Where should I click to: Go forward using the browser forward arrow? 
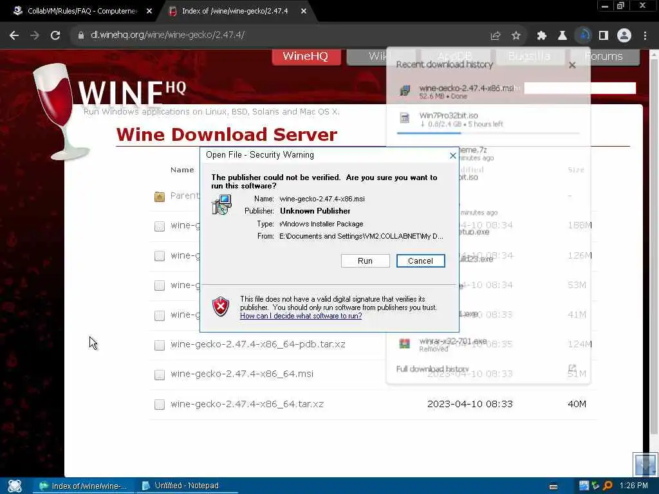click(x=35, y=35)
